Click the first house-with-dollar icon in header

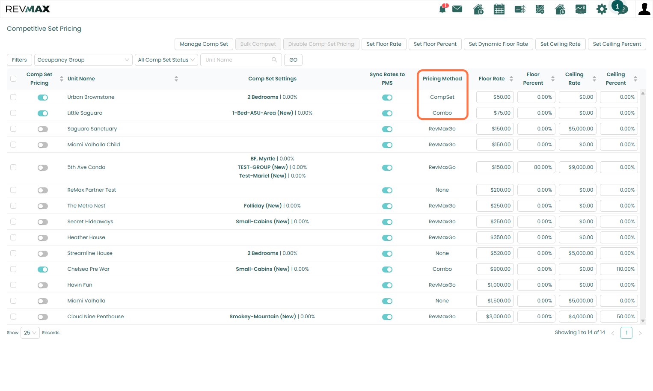[478, 9]
